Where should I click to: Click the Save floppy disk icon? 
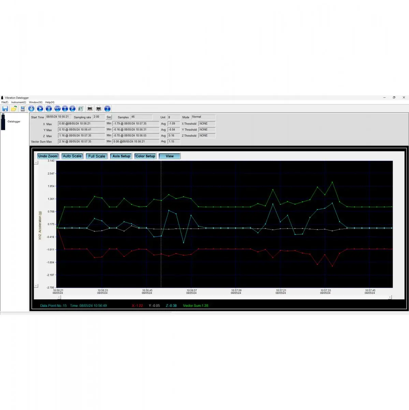pyautogui.click(x=5, y=109)
